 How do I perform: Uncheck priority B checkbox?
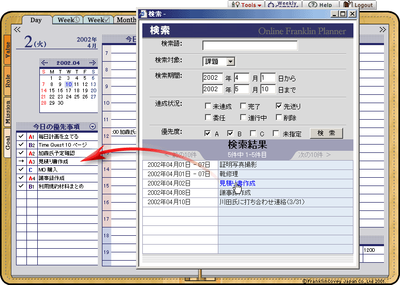tap(230, 133)
